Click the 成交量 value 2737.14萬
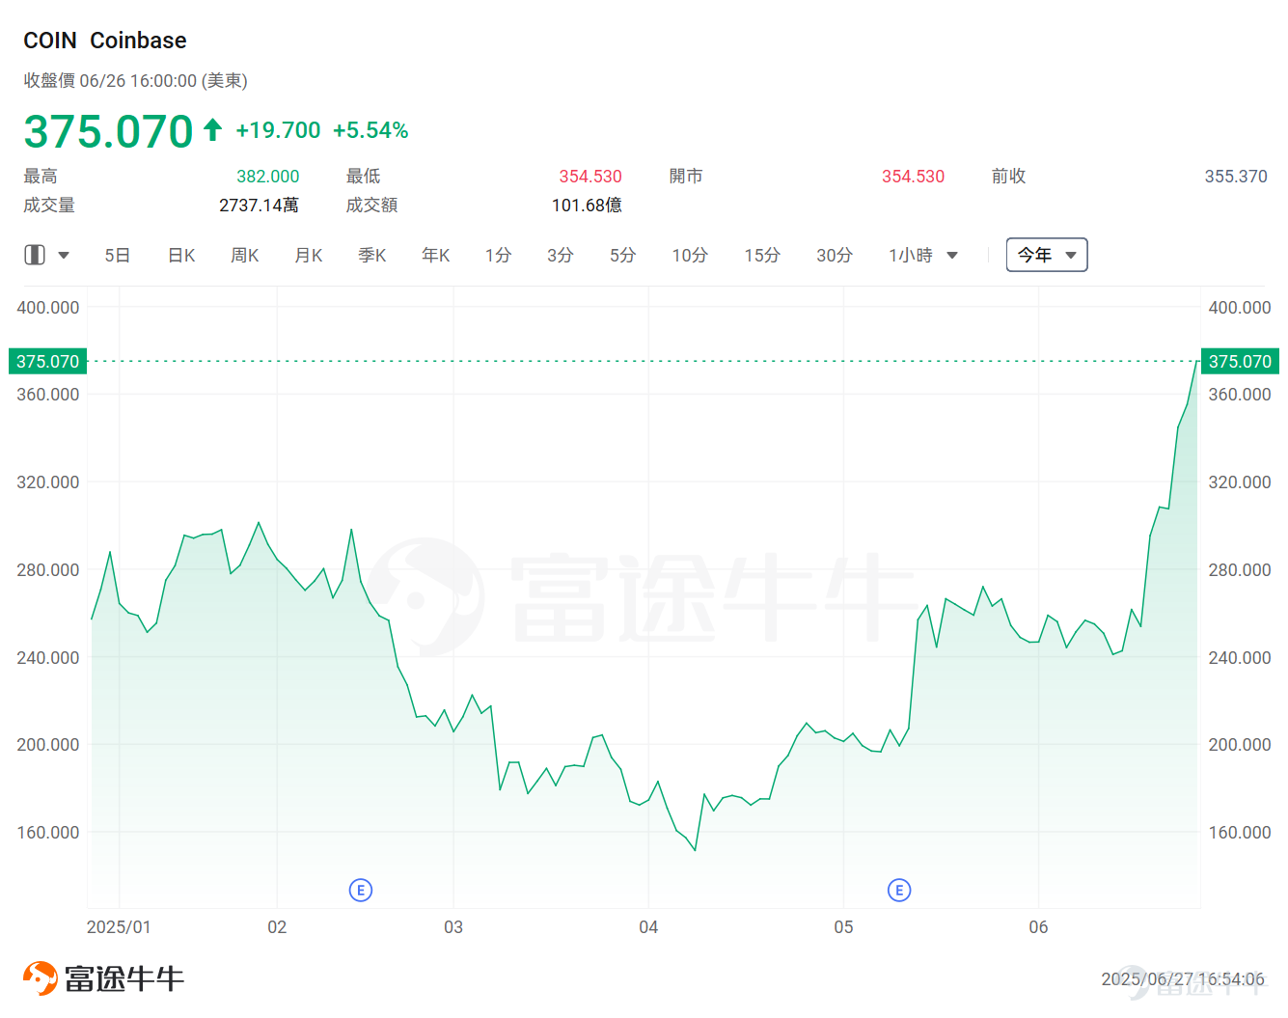 tap(259, 206)
